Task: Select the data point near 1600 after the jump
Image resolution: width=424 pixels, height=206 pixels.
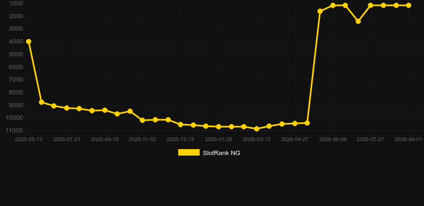Action: pos(320,11)
